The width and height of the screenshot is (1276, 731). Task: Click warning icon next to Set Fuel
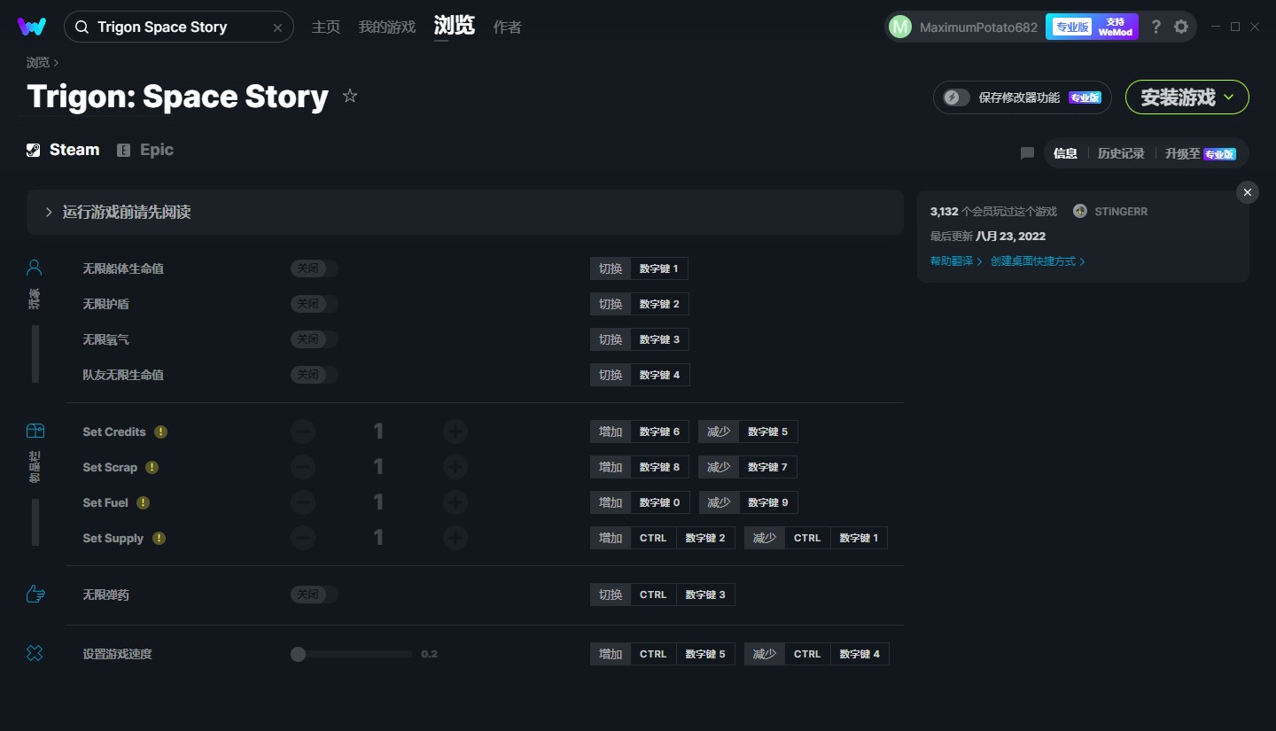(x=143, y=502)
